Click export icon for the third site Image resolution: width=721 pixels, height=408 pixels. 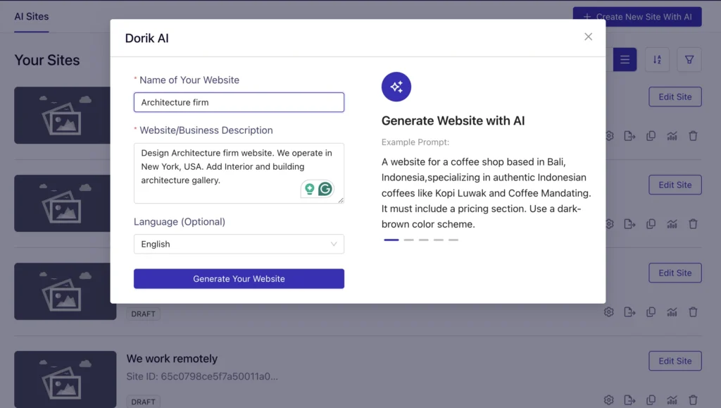click(629, 312)
